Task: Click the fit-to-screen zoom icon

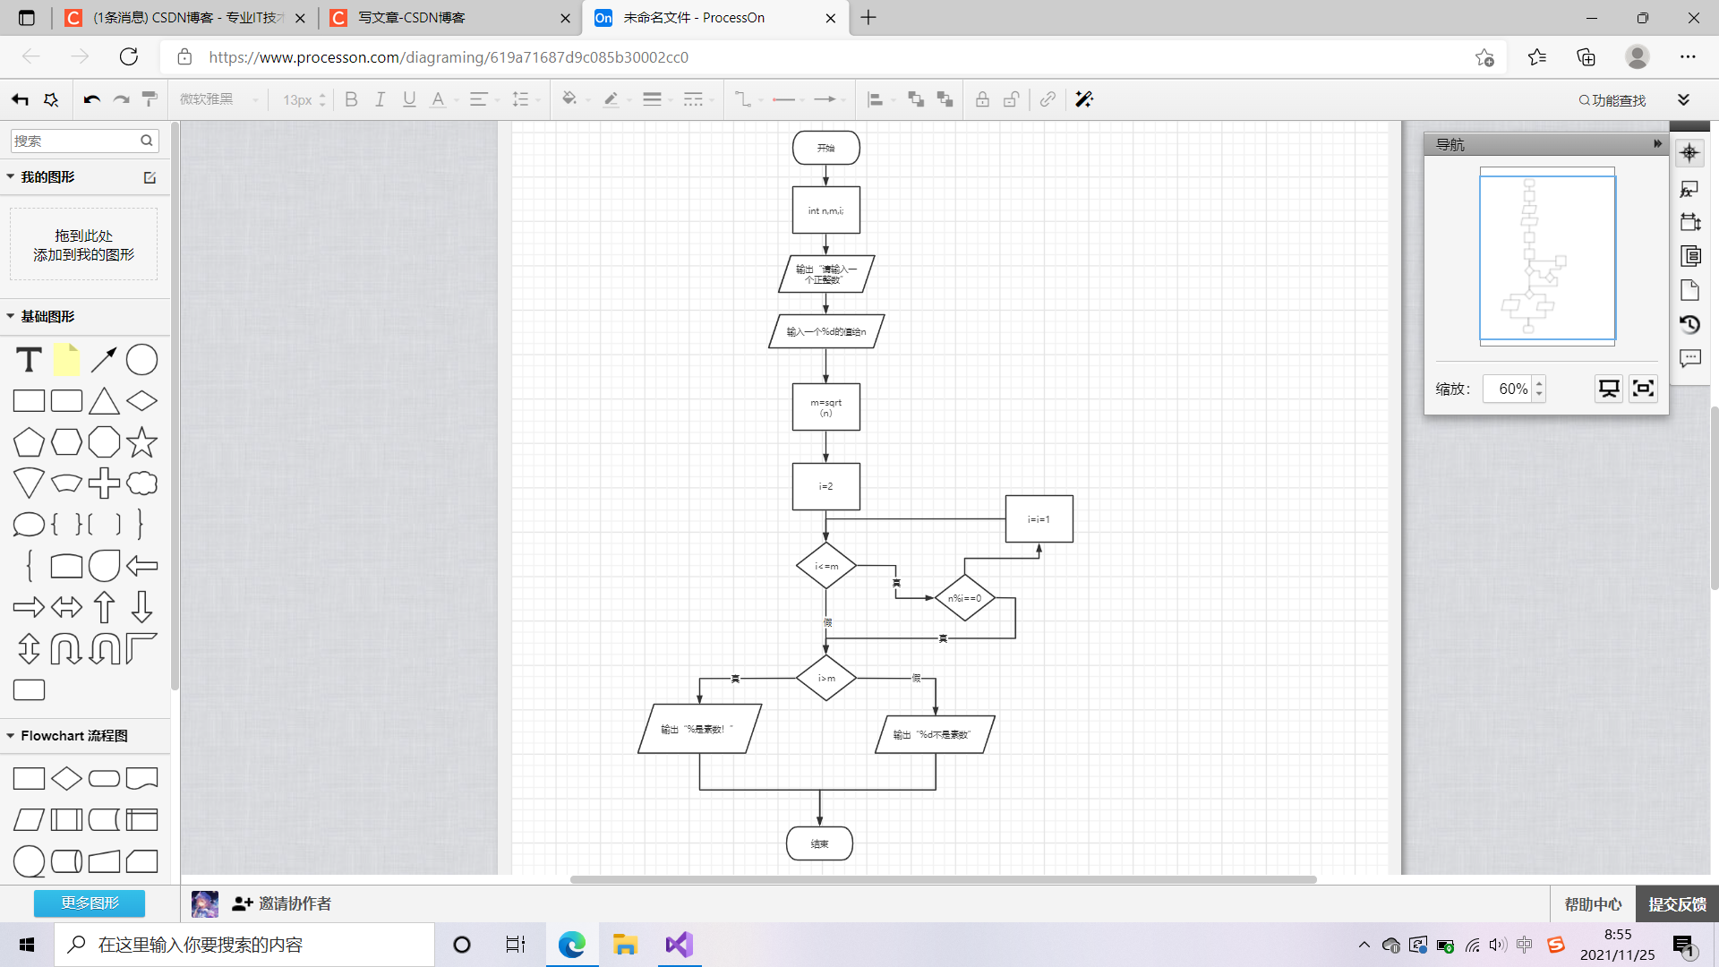Action: point(1643,389)
